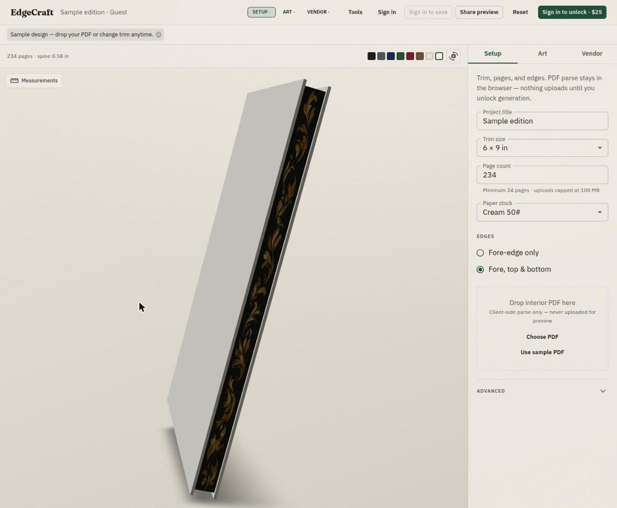Go to SETUP step in header

coord(261,12)
